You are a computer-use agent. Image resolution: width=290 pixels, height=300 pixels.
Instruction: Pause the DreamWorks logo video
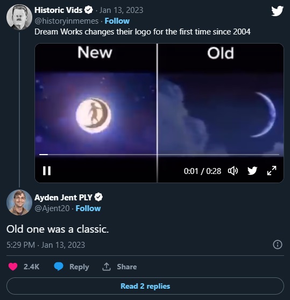point(47,171)
